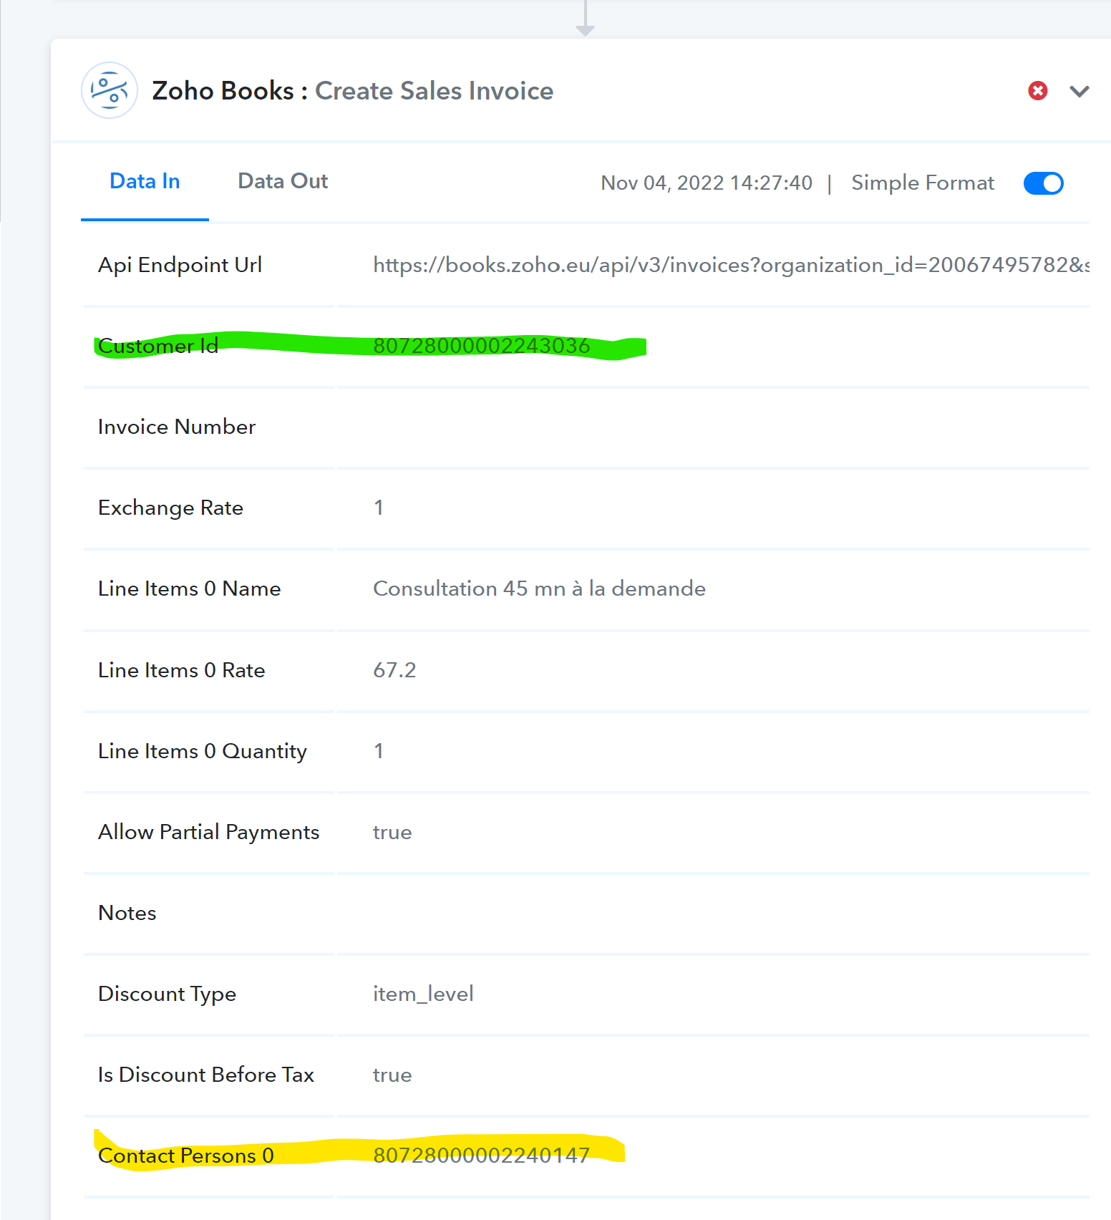1111x1220 pixels.
Task: Select the item_level discount type value
Action: coord(423,994)
